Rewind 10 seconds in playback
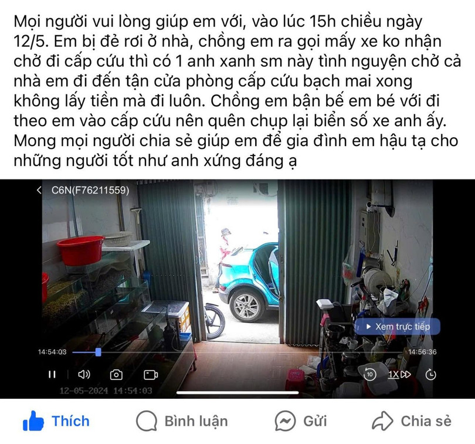The height and width of the screenshot is (444, 475). 369,374
